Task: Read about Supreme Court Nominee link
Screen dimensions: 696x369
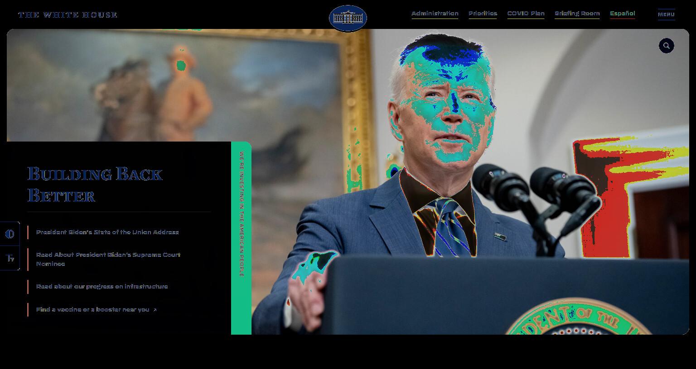Action: click(x=108, y=259)
